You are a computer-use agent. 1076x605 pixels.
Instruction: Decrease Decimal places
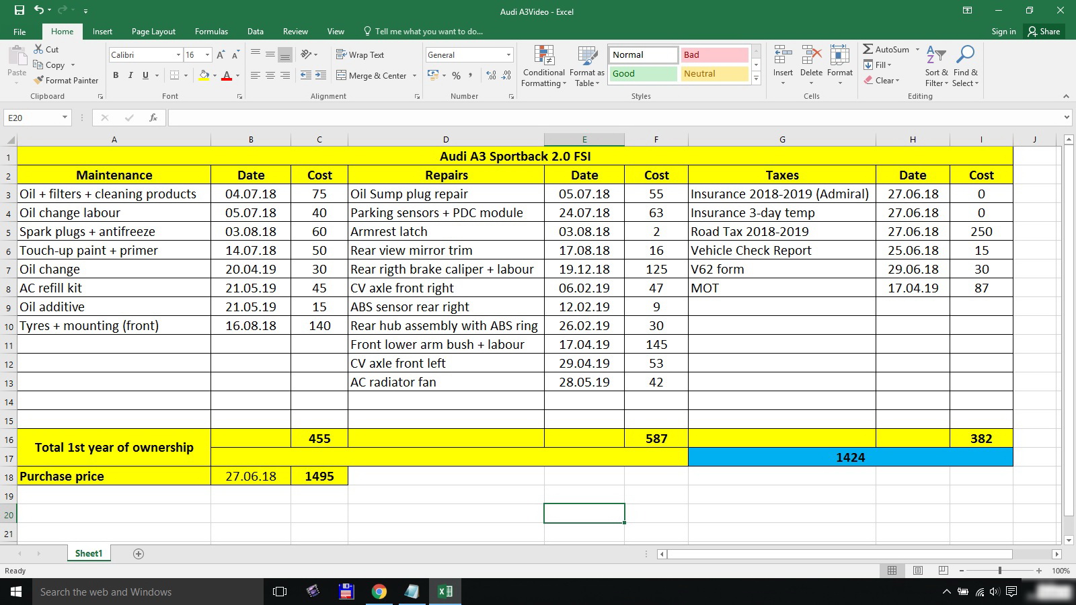(506, 75)
